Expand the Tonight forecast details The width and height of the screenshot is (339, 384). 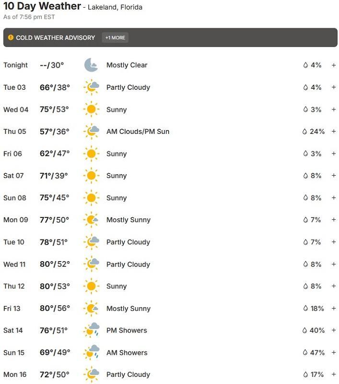pos(334,65)
